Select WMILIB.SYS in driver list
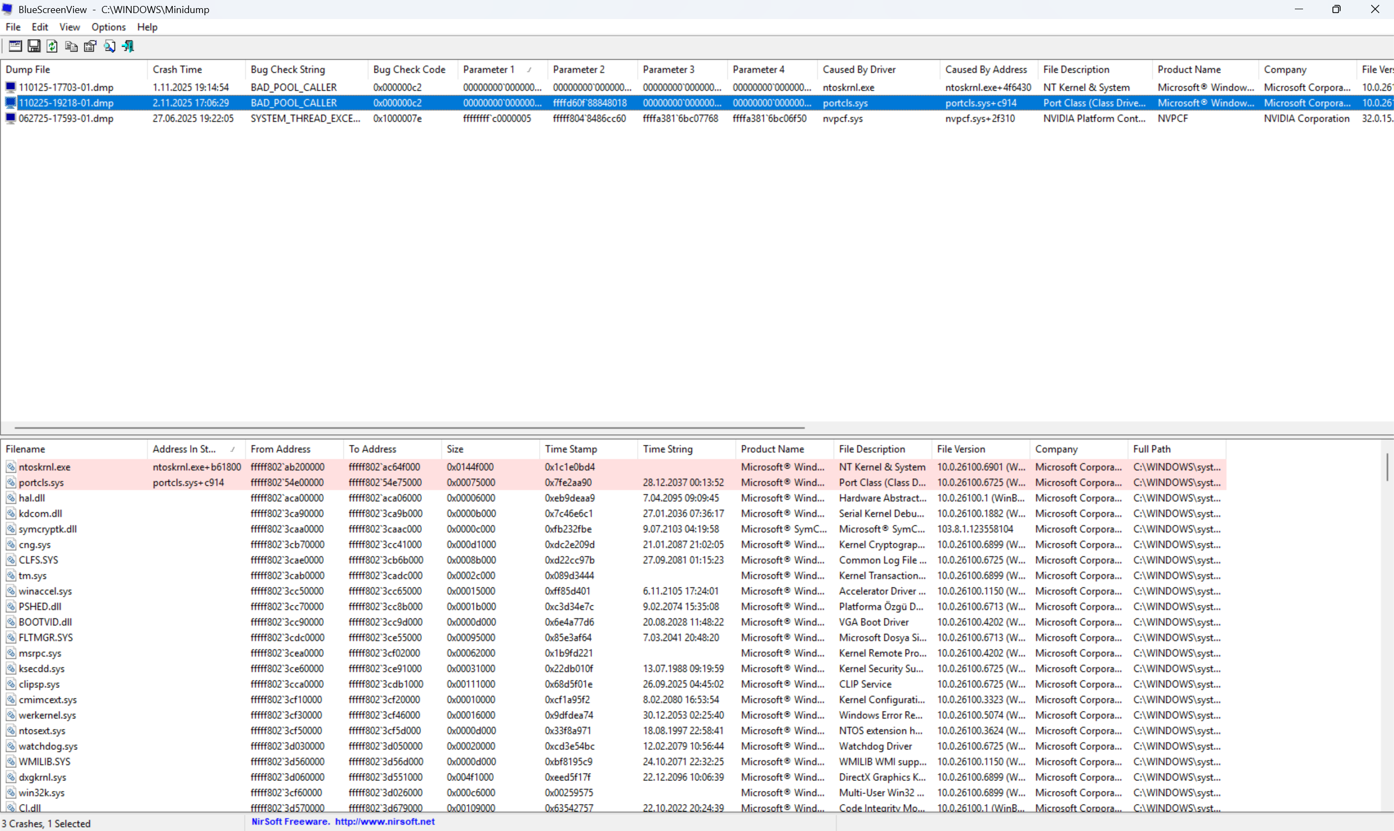Screen dimensions: 1394x831 (44, 762)
